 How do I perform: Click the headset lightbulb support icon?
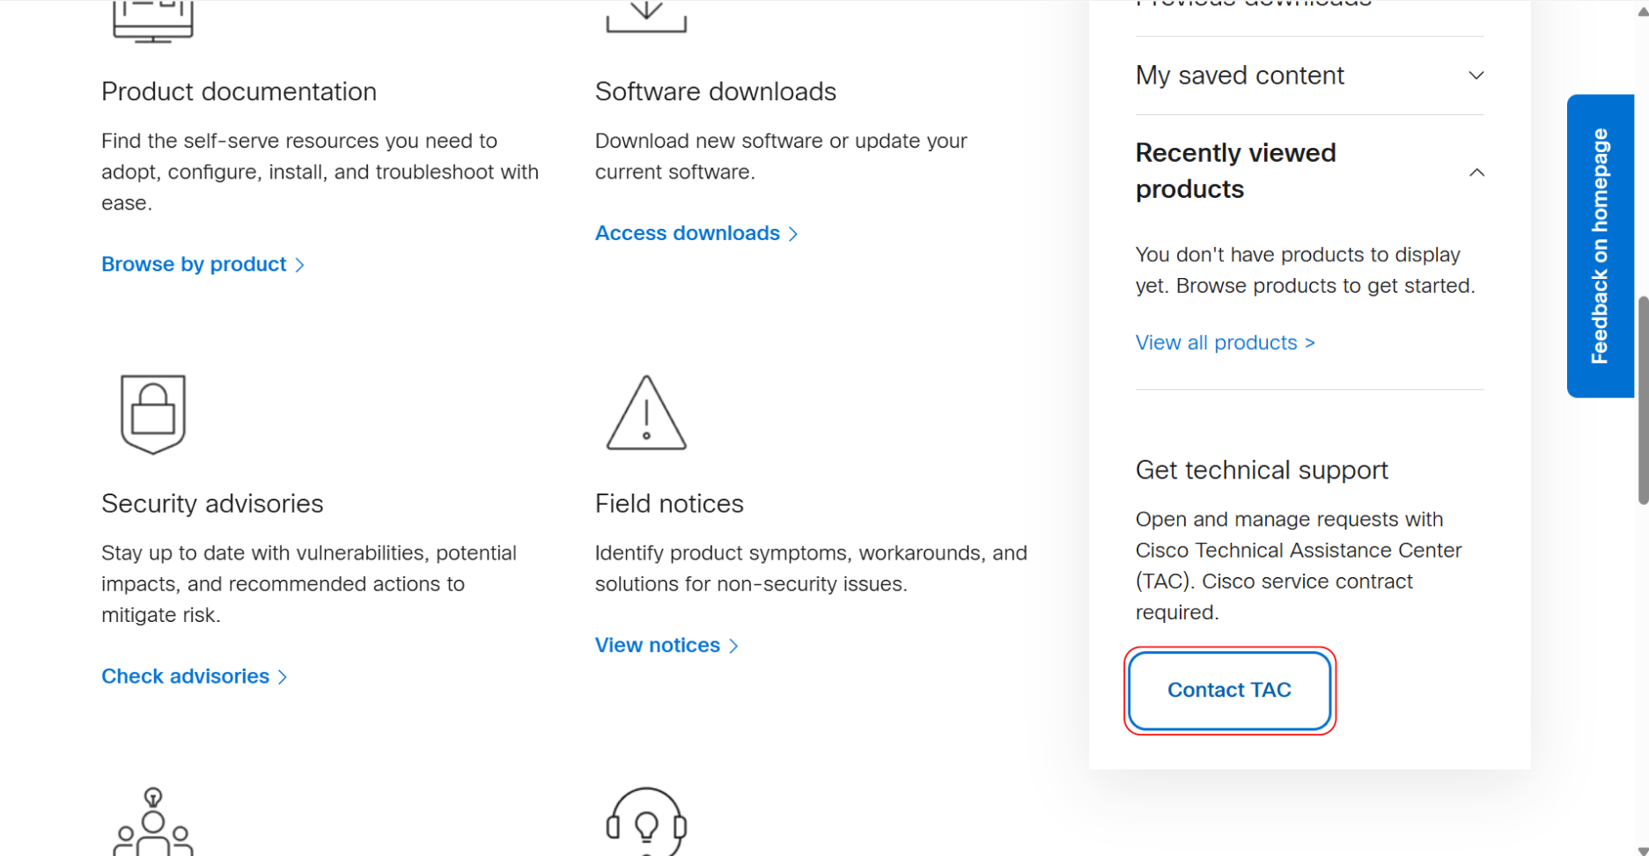point(646,821)
